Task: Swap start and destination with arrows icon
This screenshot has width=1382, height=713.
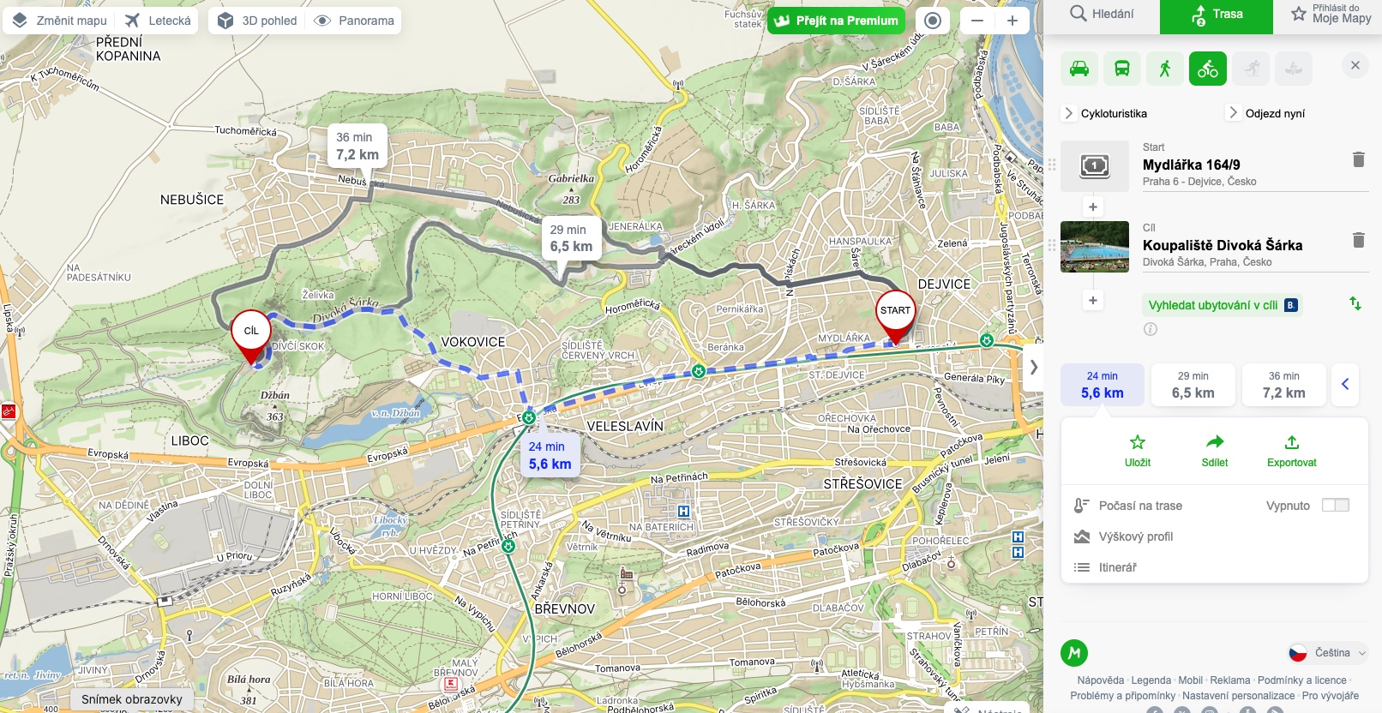Action: (1355, 303)
